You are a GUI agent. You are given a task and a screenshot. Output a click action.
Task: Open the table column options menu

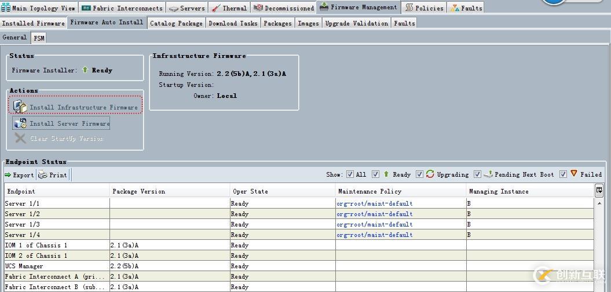(x=599, y=190)
